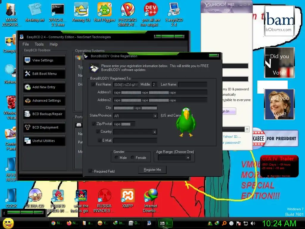
Task: Open the XMPP desktop icon
Action: [x=127, y=198]
